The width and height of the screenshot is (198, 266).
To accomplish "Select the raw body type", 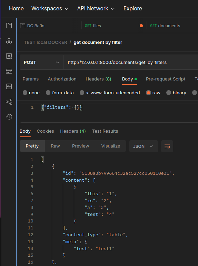I will [x=148, y=93].
